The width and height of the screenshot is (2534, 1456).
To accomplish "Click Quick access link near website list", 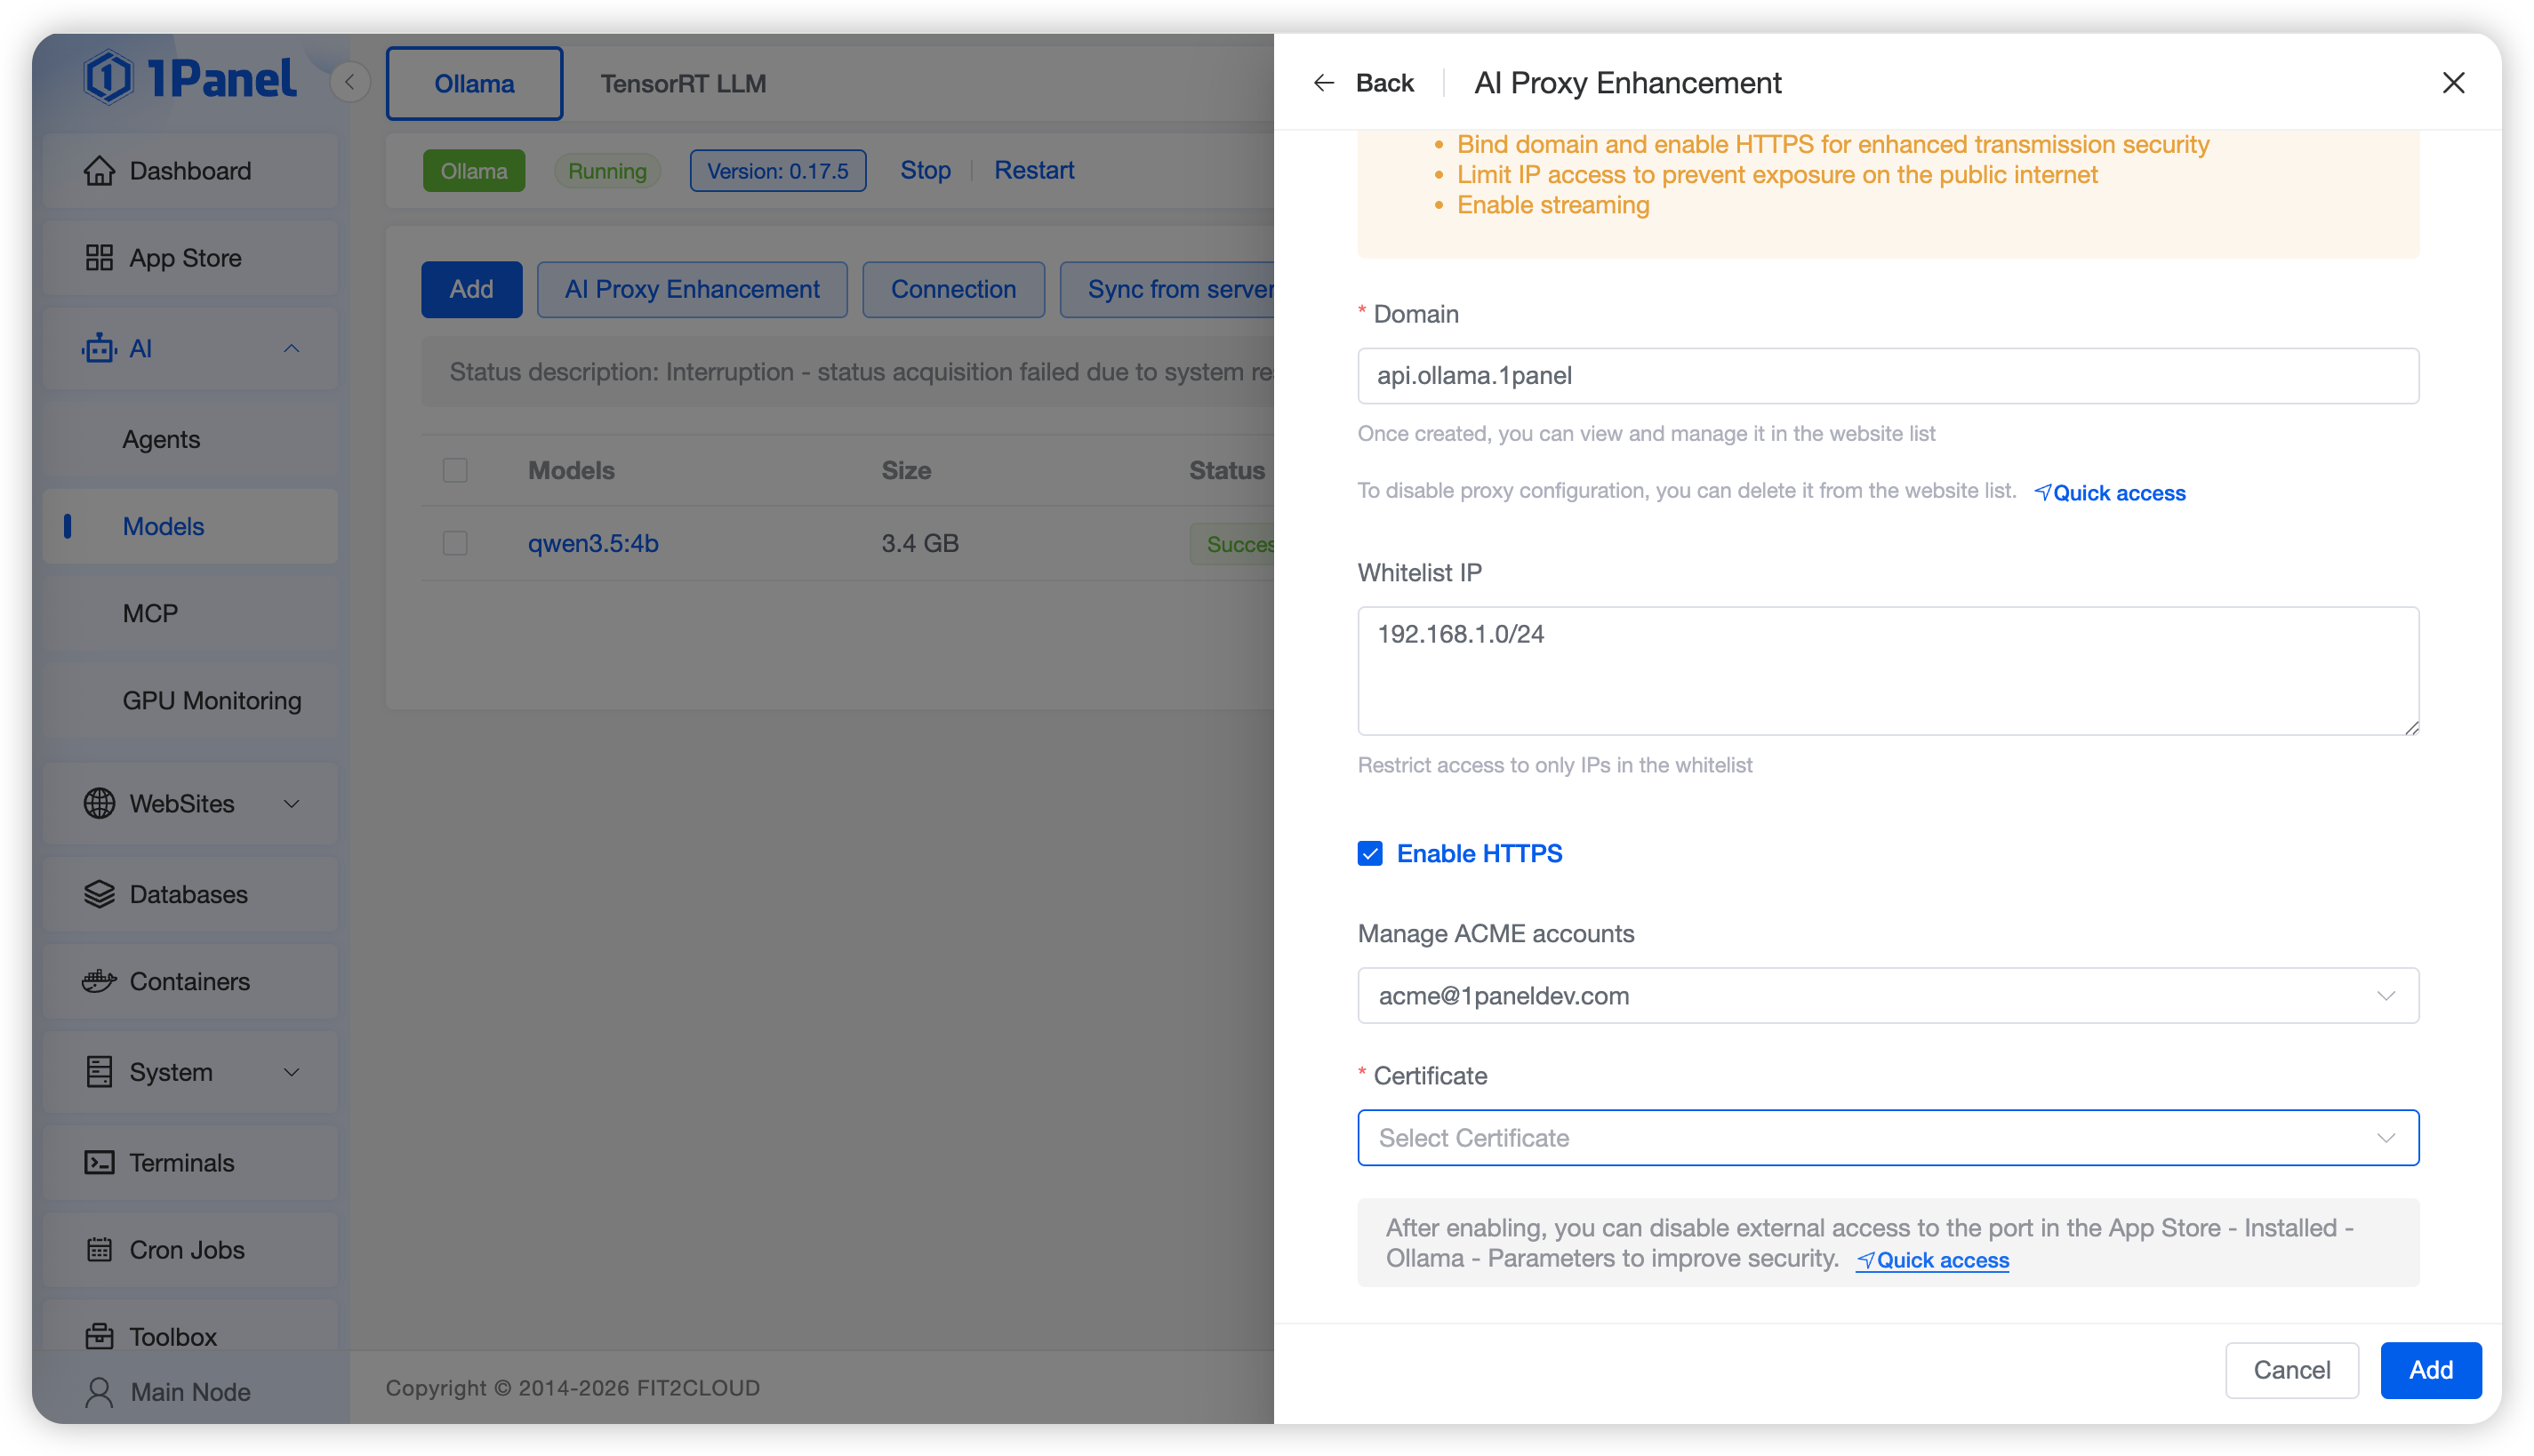I will coord(2110,493).
